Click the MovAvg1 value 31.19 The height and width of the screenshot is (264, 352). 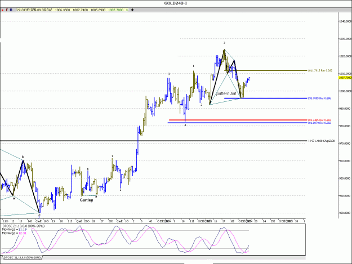pyautogui.click(x=22, y=230)
